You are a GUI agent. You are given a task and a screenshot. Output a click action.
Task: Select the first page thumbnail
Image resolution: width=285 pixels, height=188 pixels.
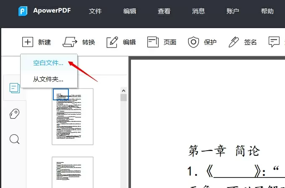pos(73,116)
